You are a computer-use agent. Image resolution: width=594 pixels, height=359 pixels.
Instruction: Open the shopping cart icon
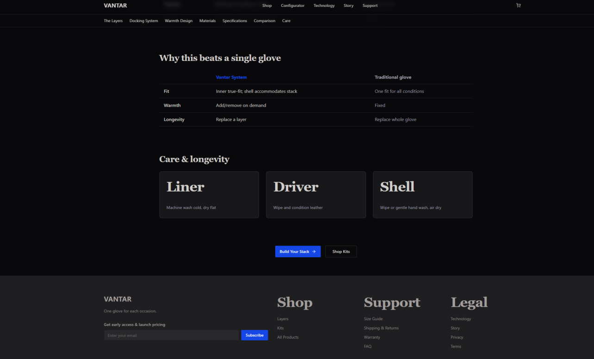pos(518,6)
